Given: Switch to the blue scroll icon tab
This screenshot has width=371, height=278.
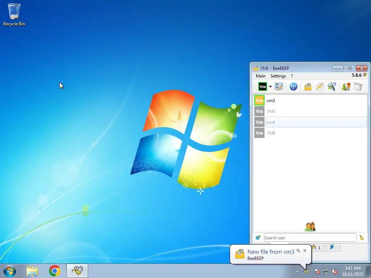Looking at the screenshot, I should click(332, 247).
